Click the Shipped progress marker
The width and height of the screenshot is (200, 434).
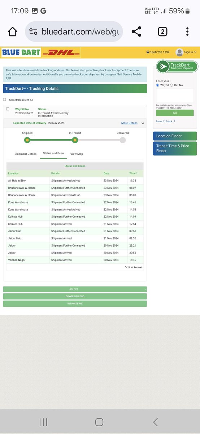point(27,140)
